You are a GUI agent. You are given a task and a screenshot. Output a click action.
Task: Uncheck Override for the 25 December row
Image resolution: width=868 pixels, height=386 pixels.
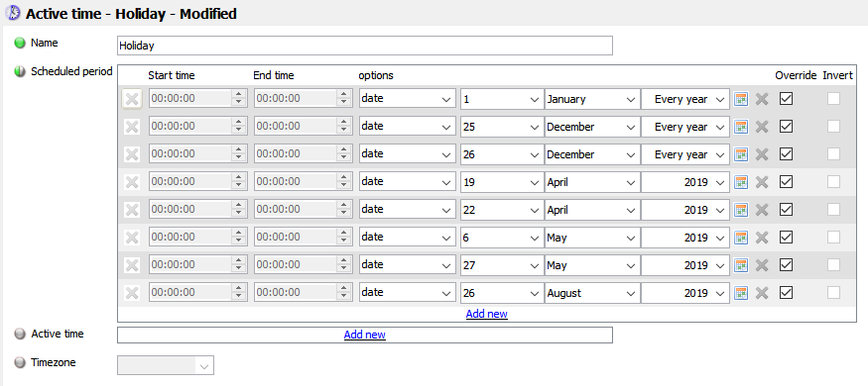(x=786, y=126)
